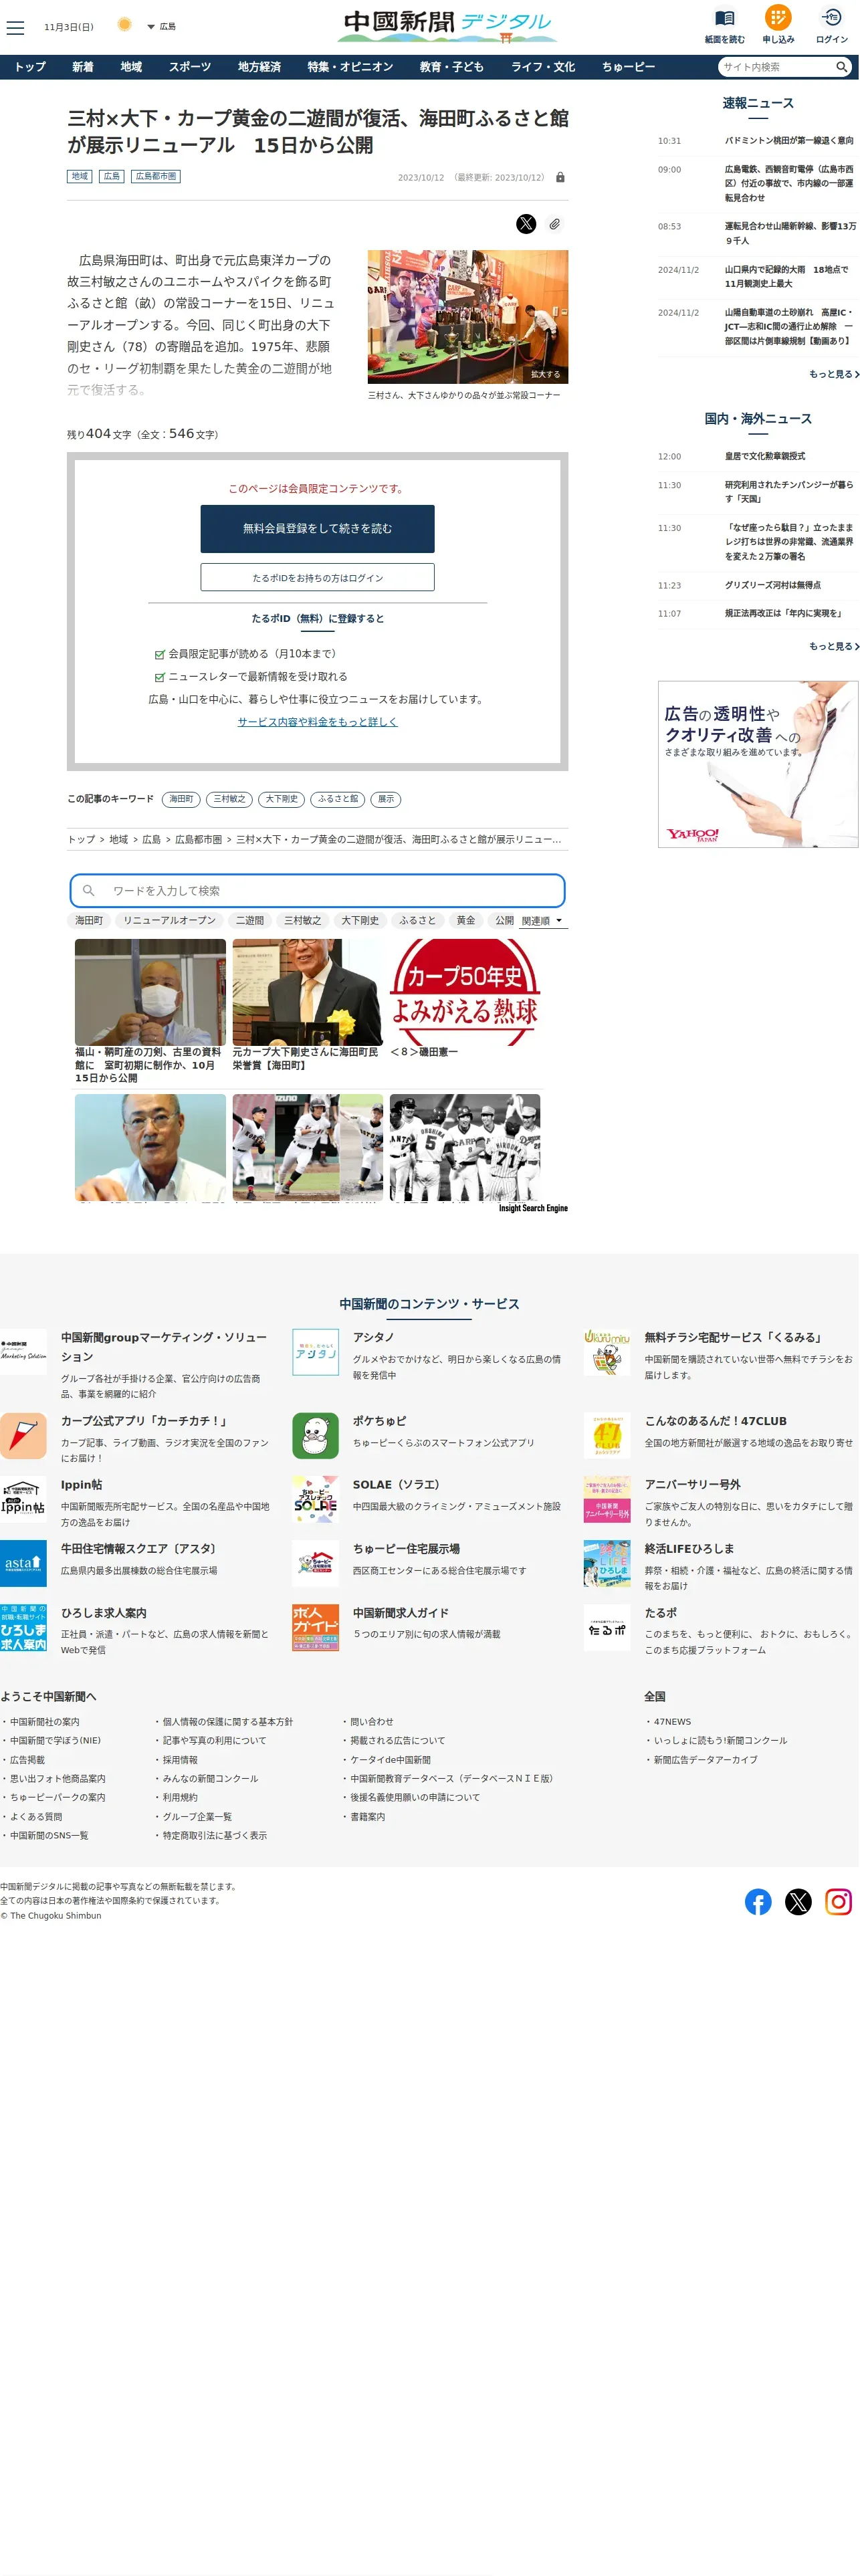The width and height of the screenshot is (860, 2576).
Task: Click the 大下剛史 keyword tag
Action: pos(281,799)
